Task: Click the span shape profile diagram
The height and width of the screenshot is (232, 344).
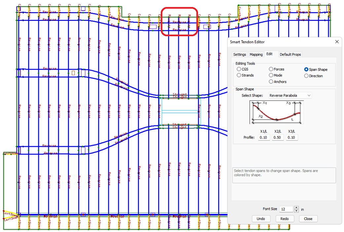Action: (276, 113)
